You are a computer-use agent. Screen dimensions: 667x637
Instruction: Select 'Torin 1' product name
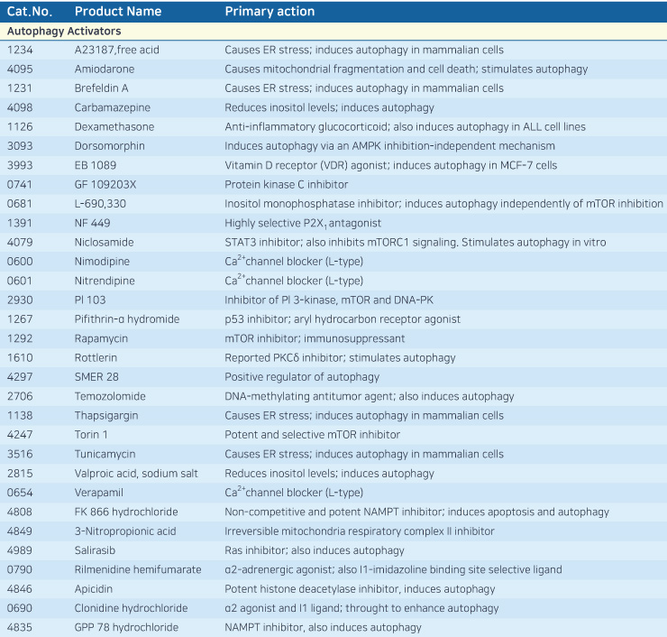(91, 435)
